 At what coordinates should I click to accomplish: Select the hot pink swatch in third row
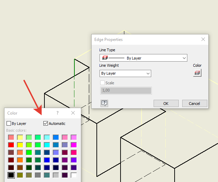(x=74, y=152)
